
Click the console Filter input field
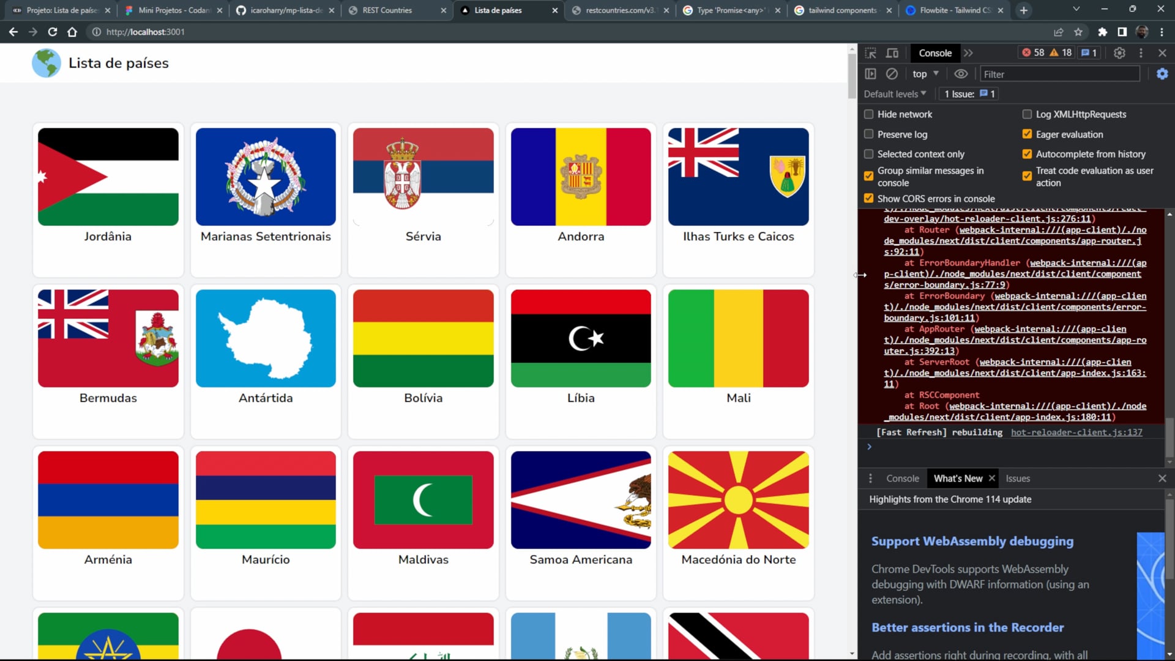(1059, 74)
